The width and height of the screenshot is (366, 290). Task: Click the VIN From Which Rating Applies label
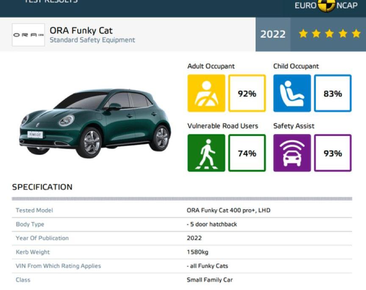click(x=57, y=266)
